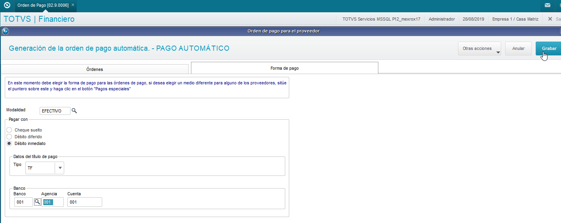
Task: Click the Banco 001 input field
Action: (23, 202)
